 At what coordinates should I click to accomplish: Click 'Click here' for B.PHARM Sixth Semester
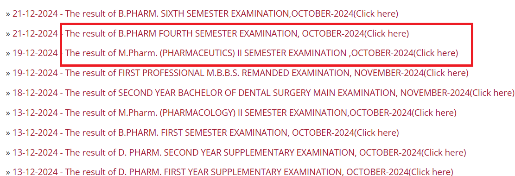[376, 14]
